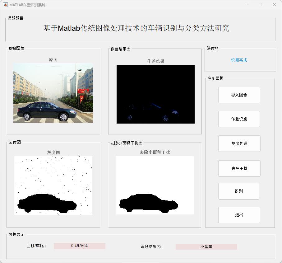Click the noisy binary car image with speckles
The image size is (282, 263).
tap(53, 185)
